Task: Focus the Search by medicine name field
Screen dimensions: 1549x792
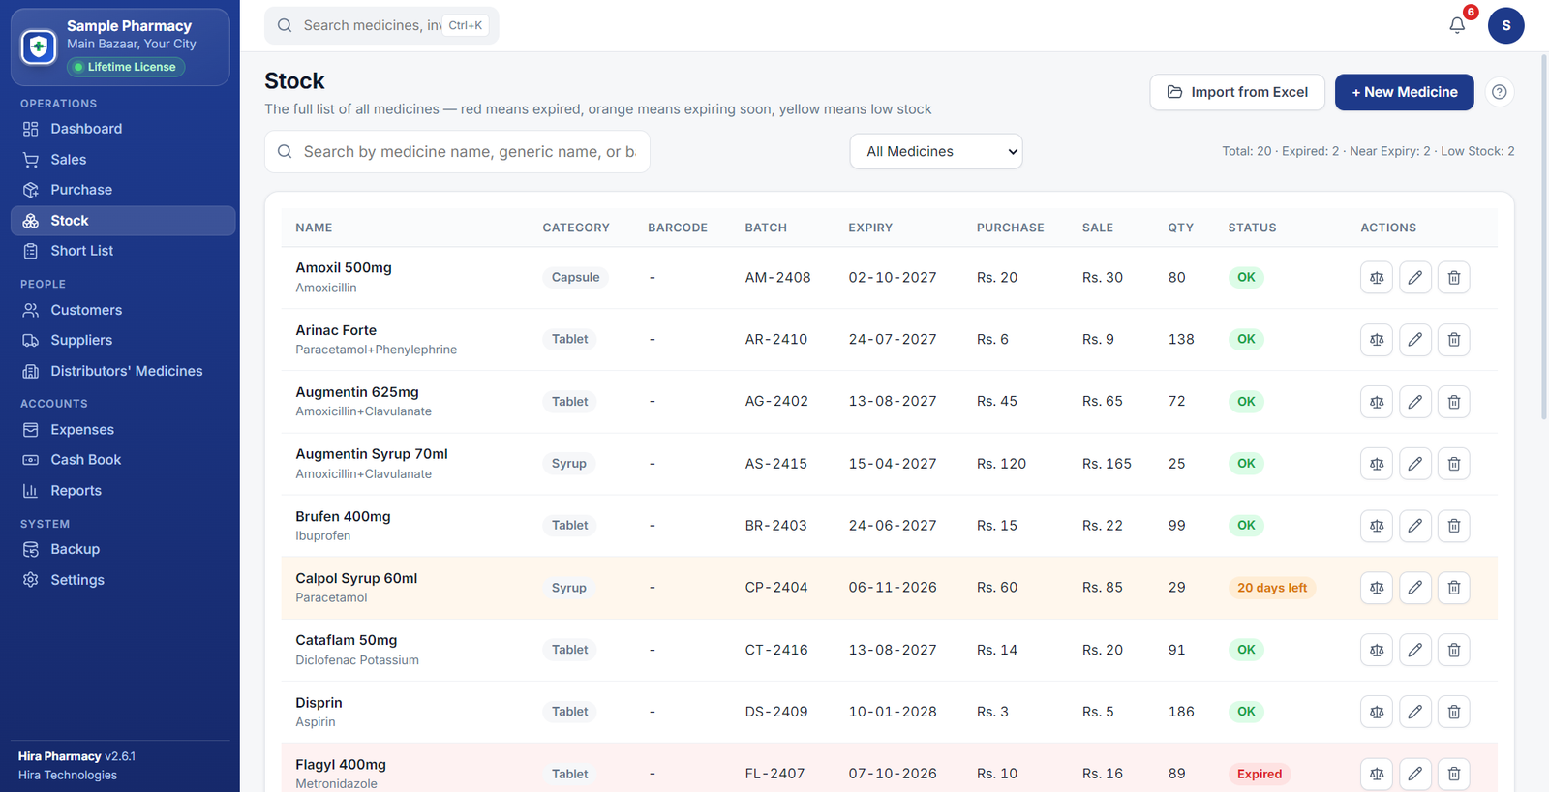Action: click(x=457, y=152)
